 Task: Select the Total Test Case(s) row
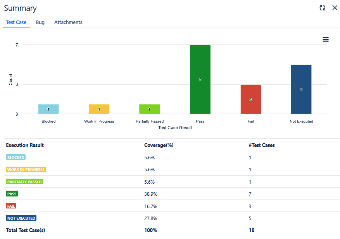[x=25, y=230]
